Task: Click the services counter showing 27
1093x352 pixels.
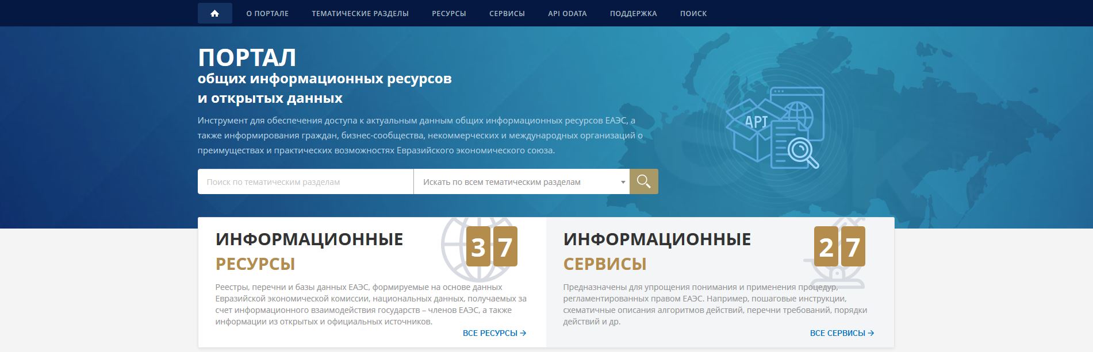Action: 839,246
